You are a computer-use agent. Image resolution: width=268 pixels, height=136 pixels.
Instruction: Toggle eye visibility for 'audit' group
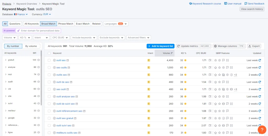click(x=39, y=82)
